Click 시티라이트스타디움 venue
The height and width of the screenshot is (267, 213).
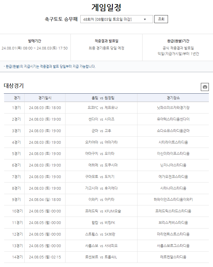click(x=173, y=142)
